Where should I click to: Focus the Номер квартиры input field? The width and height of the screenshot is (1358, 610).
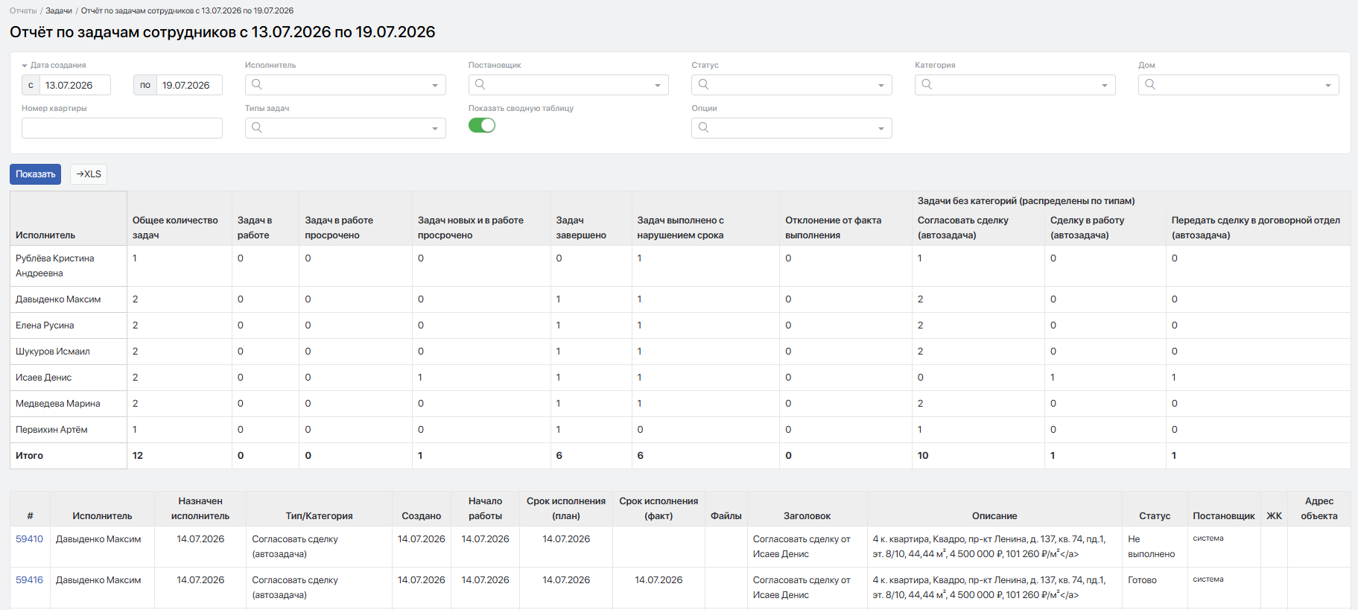click(x=122, y=128)
